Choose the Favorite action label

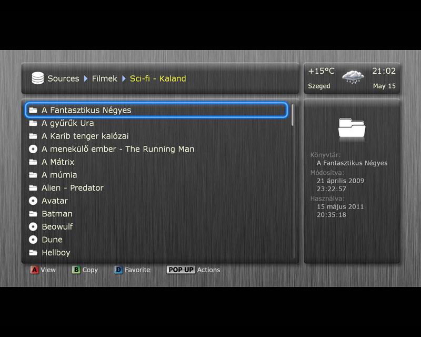[137, 270]
